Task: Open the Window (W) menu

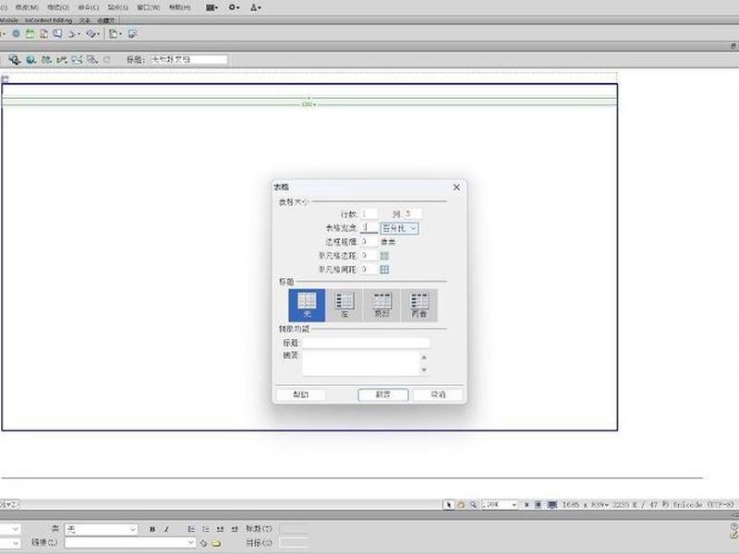Action: 149,7
